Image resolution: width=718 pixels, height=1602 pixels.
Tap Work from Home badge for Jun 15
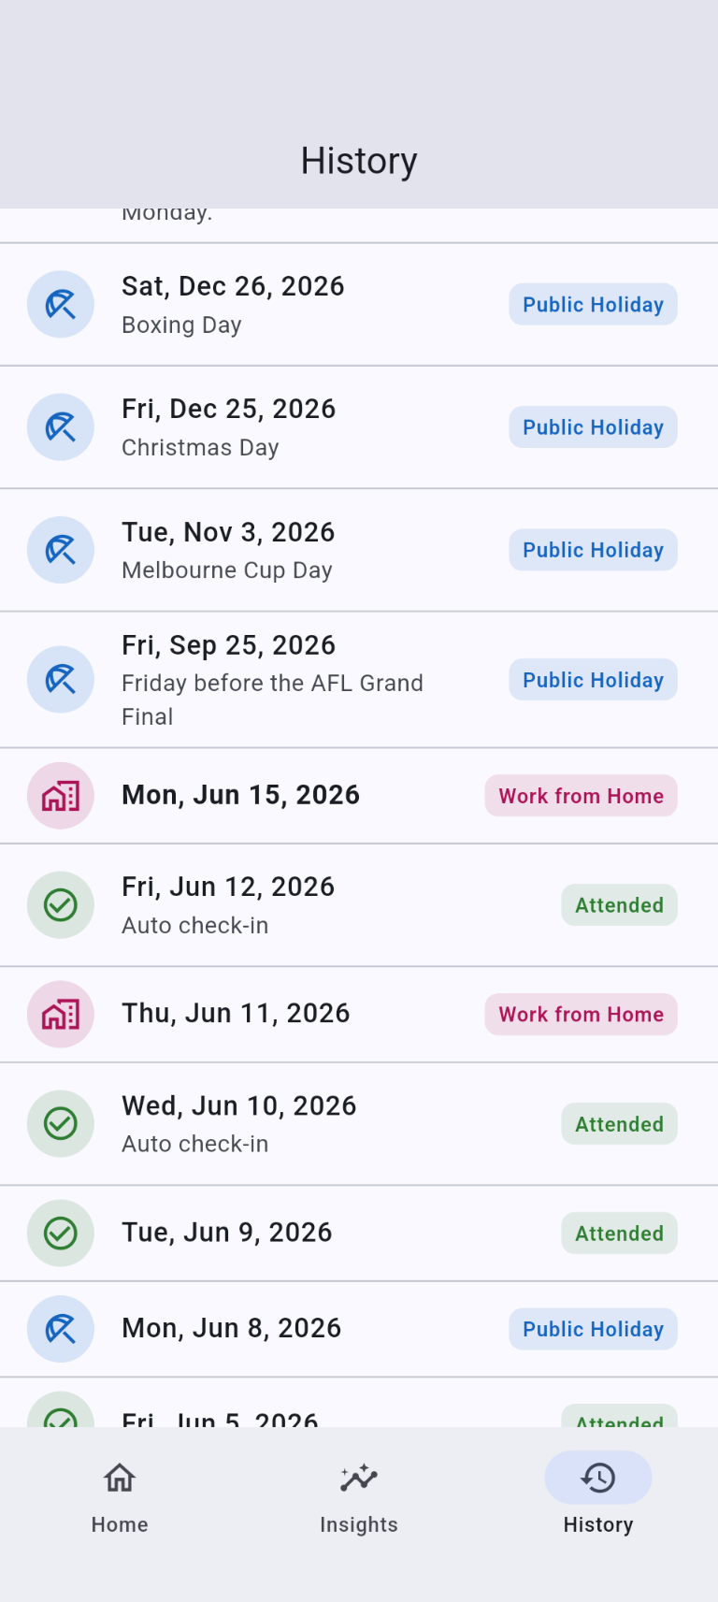pos(581,796)
